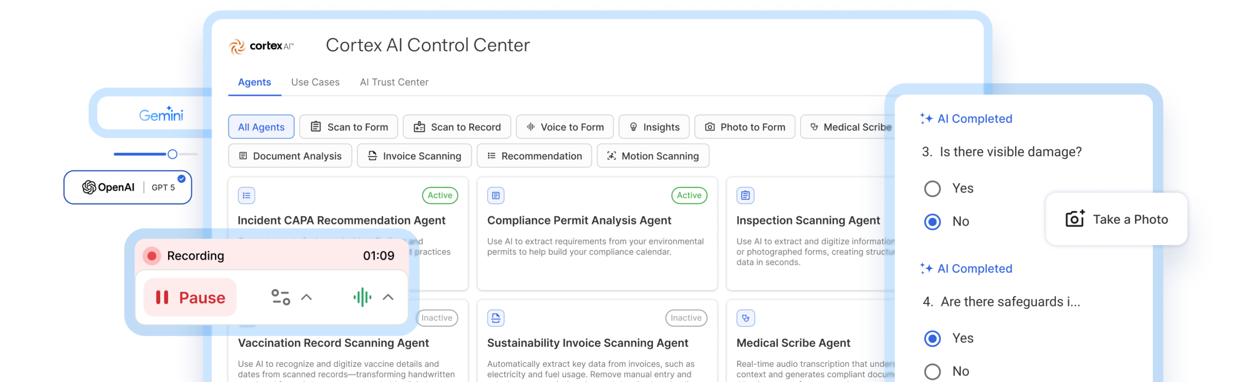Click the blue verified check on GPT 5
1251x382 pixels.
click(x=181, y=178)
